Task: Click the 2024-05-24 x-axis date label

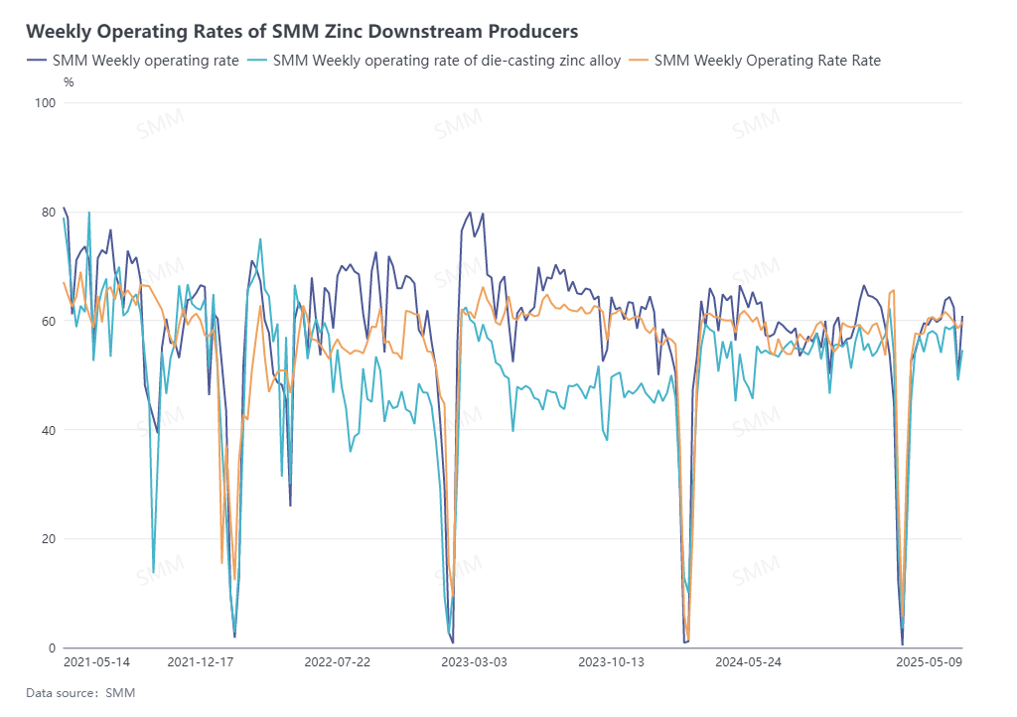Action: [748, 662]
